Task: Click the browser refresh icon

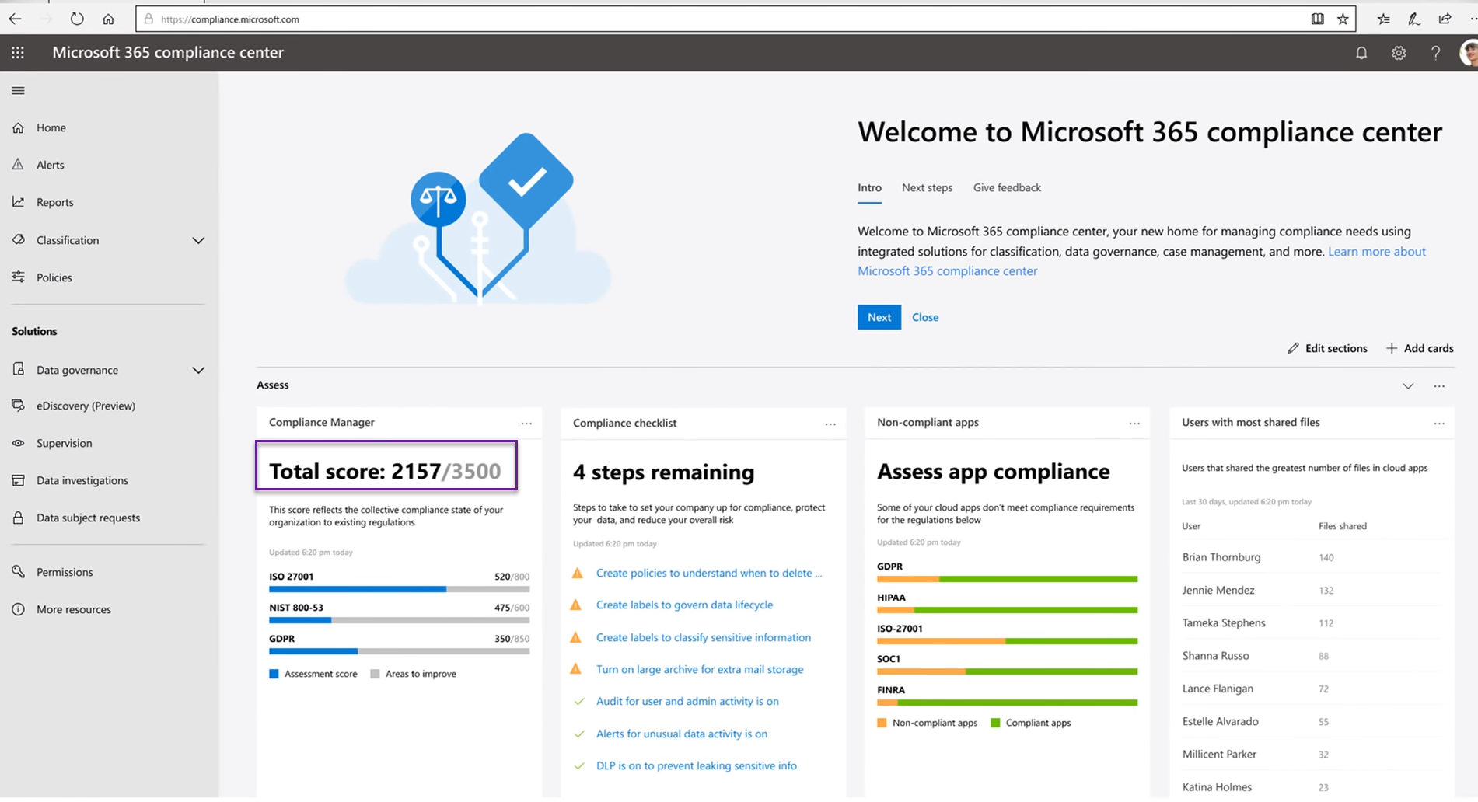Action: click(x=77, y=19)
